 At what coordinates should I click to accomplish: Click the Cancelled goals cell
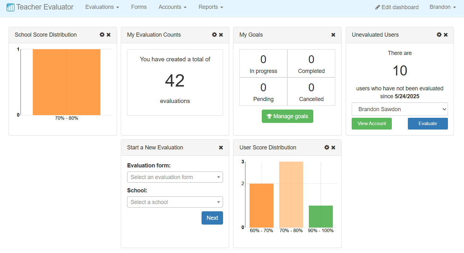[x=311, y=92]
